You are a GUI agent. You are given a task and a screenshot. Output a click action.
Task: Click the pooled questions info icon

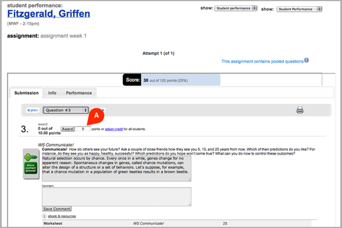[307, 60]
